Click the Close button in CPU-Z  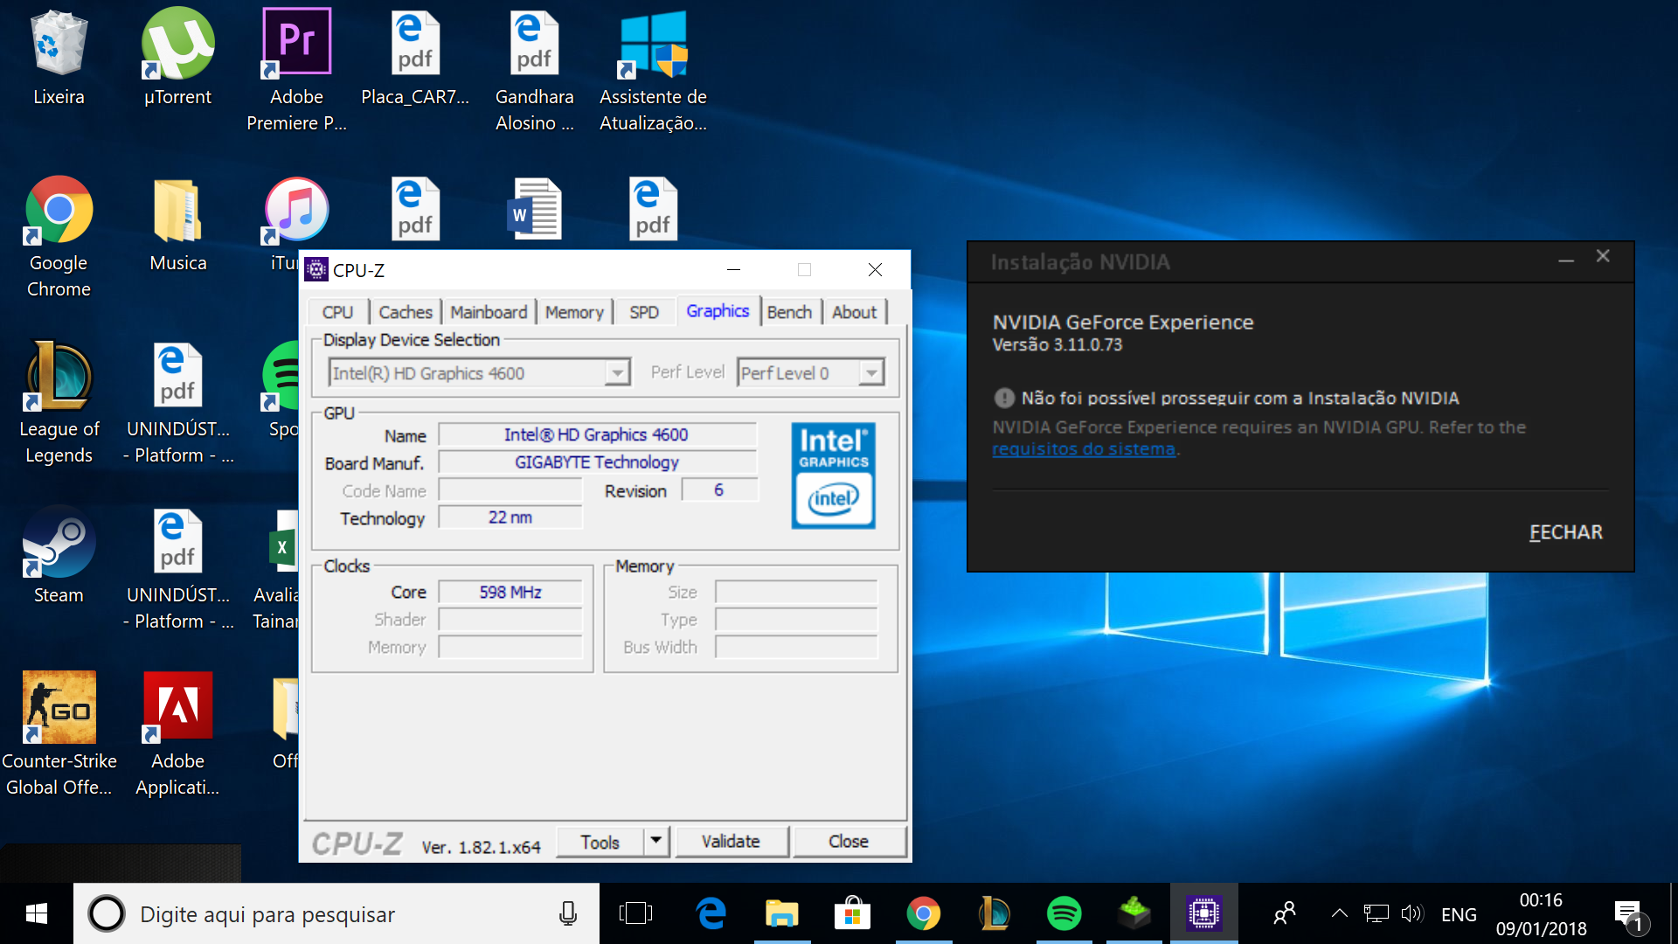pos(848,842)
